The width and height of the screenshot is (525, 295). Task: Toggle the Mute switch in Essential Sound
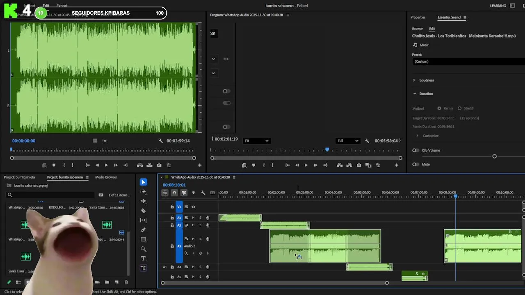416,164
